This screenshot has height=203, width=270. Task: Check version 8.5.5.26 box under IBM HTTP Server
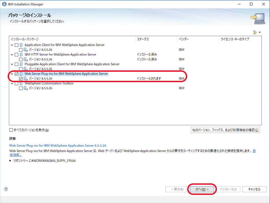(x=21, y=60)
